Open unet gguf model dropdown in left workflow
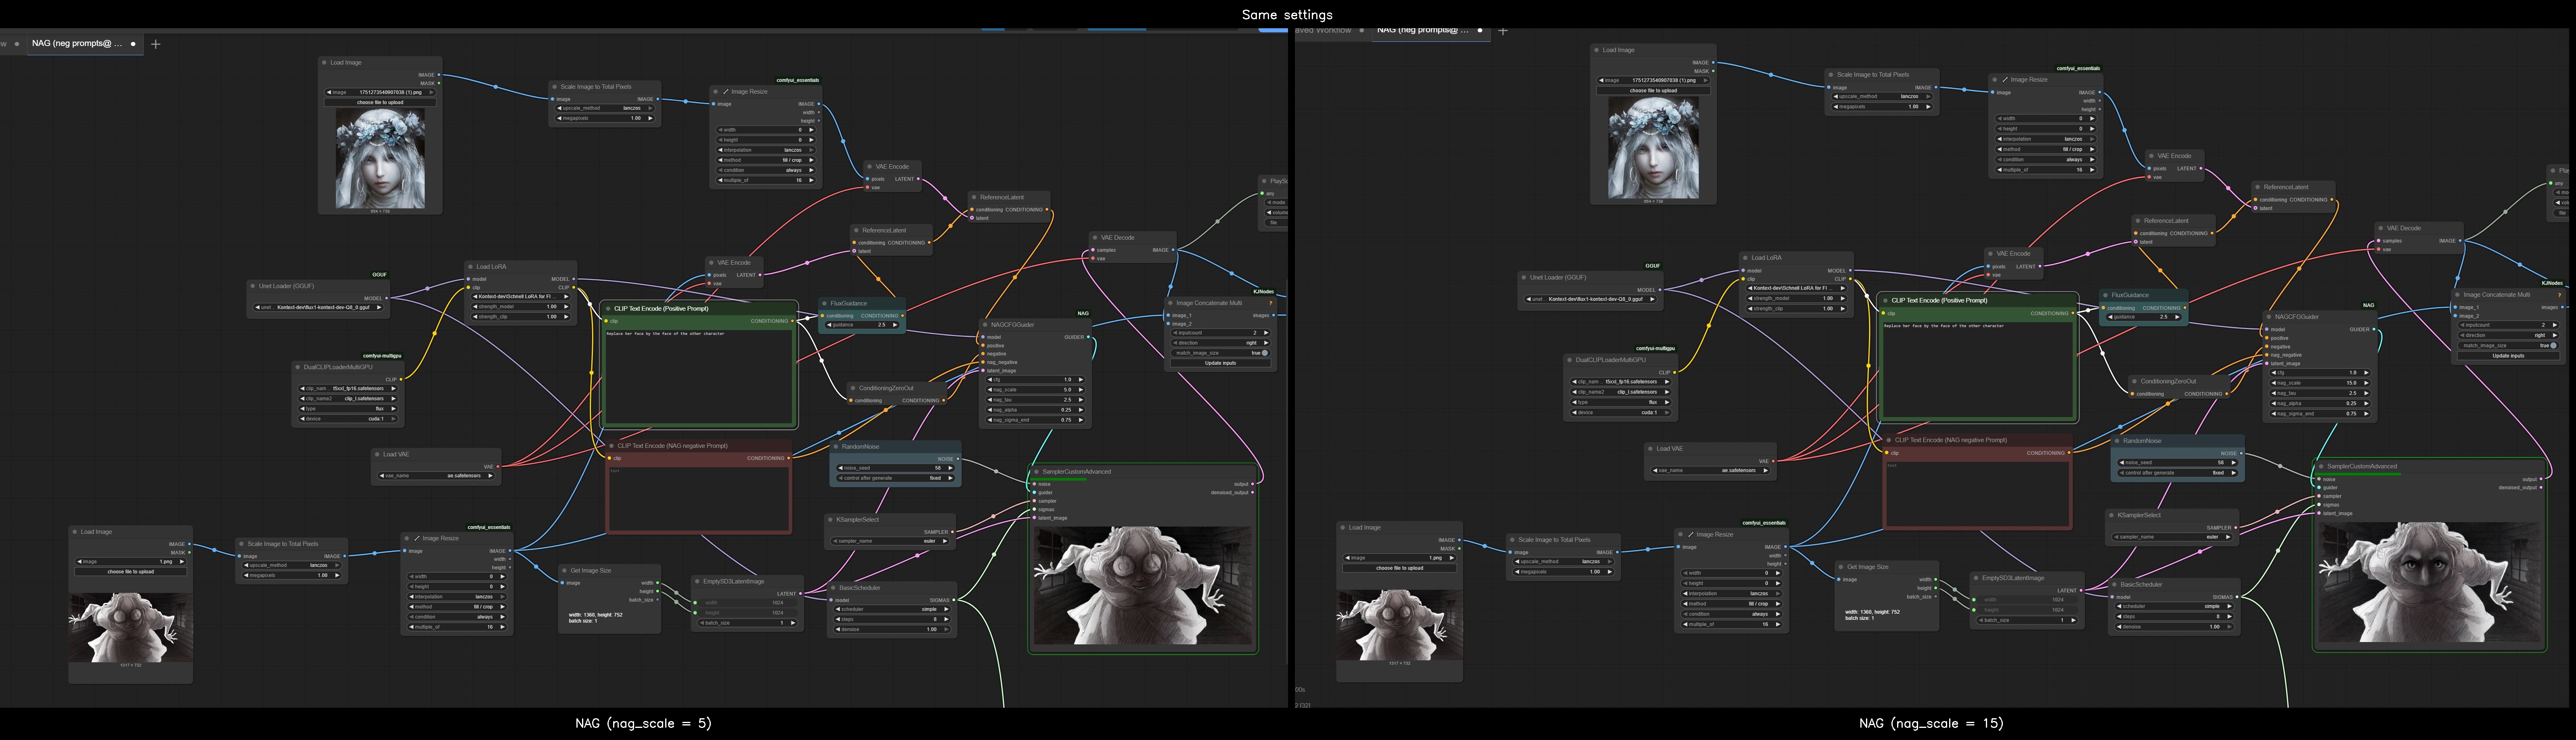 (x=319, y=308)
